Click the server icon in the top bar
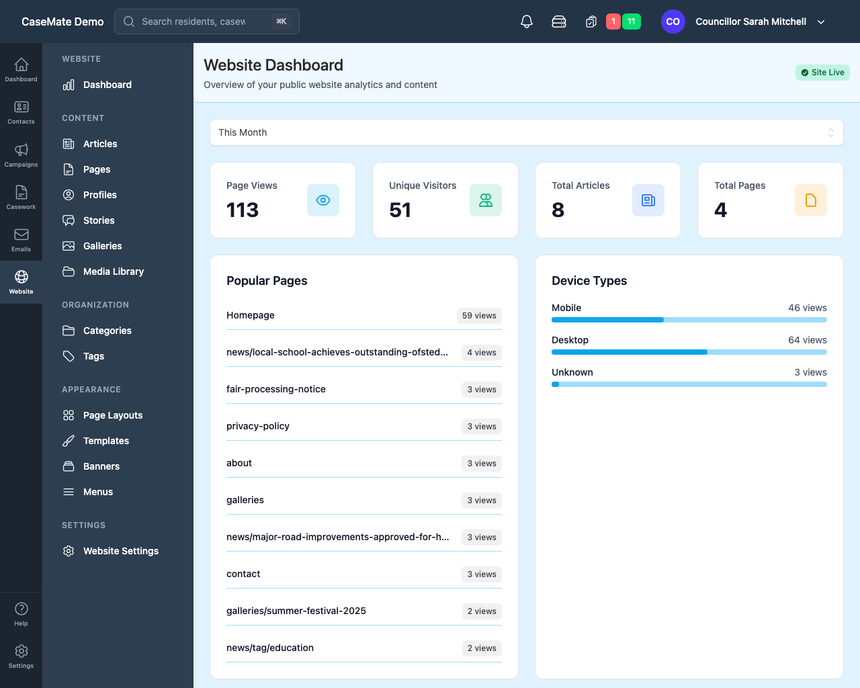 (x=558, y=21)
